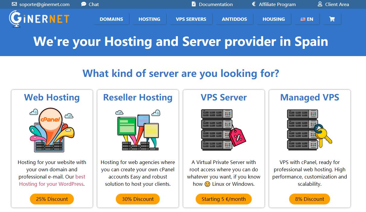Click the smiley emoji in VPS Server description

point(207,184)
